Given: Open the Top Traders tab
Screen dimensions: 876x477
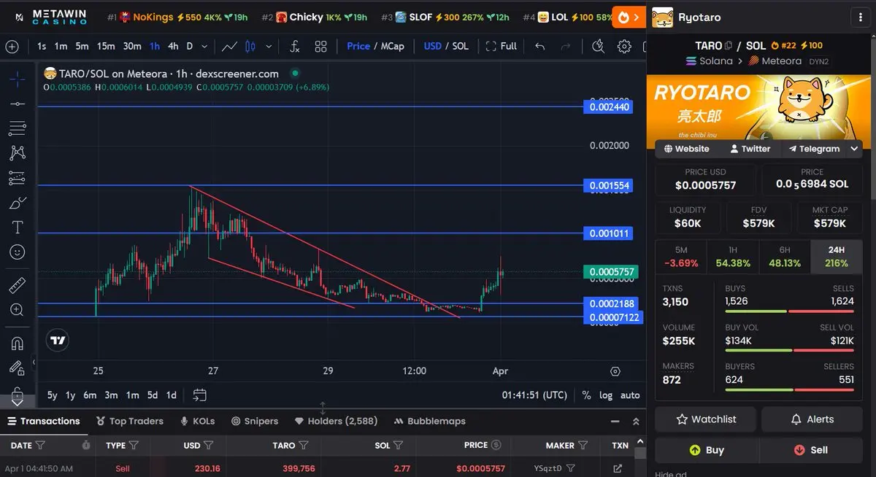Looking at the screenshot, I should (129, 421).
